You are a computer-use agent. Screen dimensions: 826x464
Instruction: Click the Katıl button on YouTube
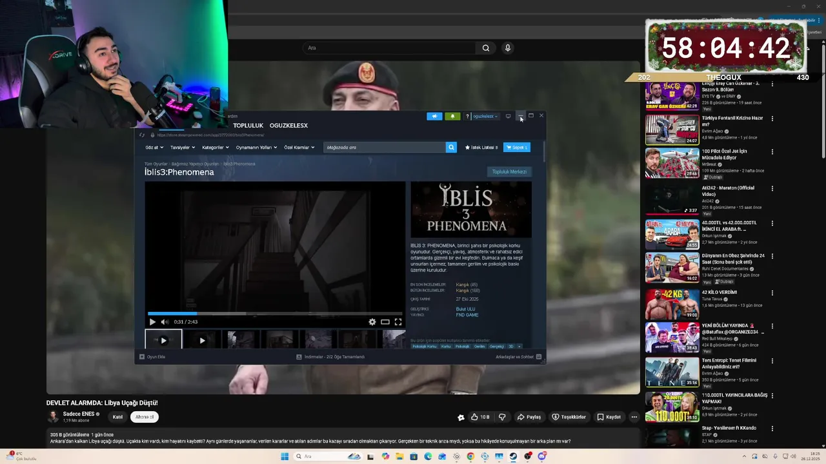[117, 417]
